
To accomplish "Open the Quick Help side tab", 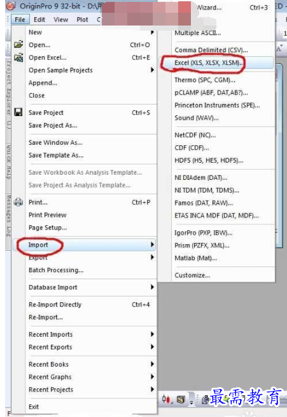I will [x=8, y=162].
